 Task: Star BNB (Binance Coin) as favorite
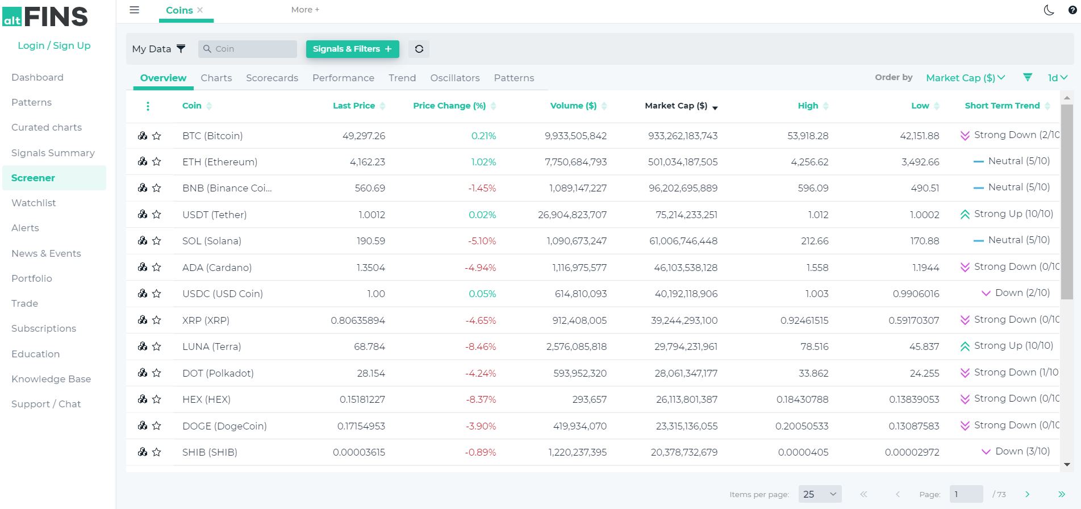(x=157, y=188)
